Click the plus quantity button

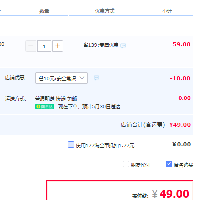point(58,46)
